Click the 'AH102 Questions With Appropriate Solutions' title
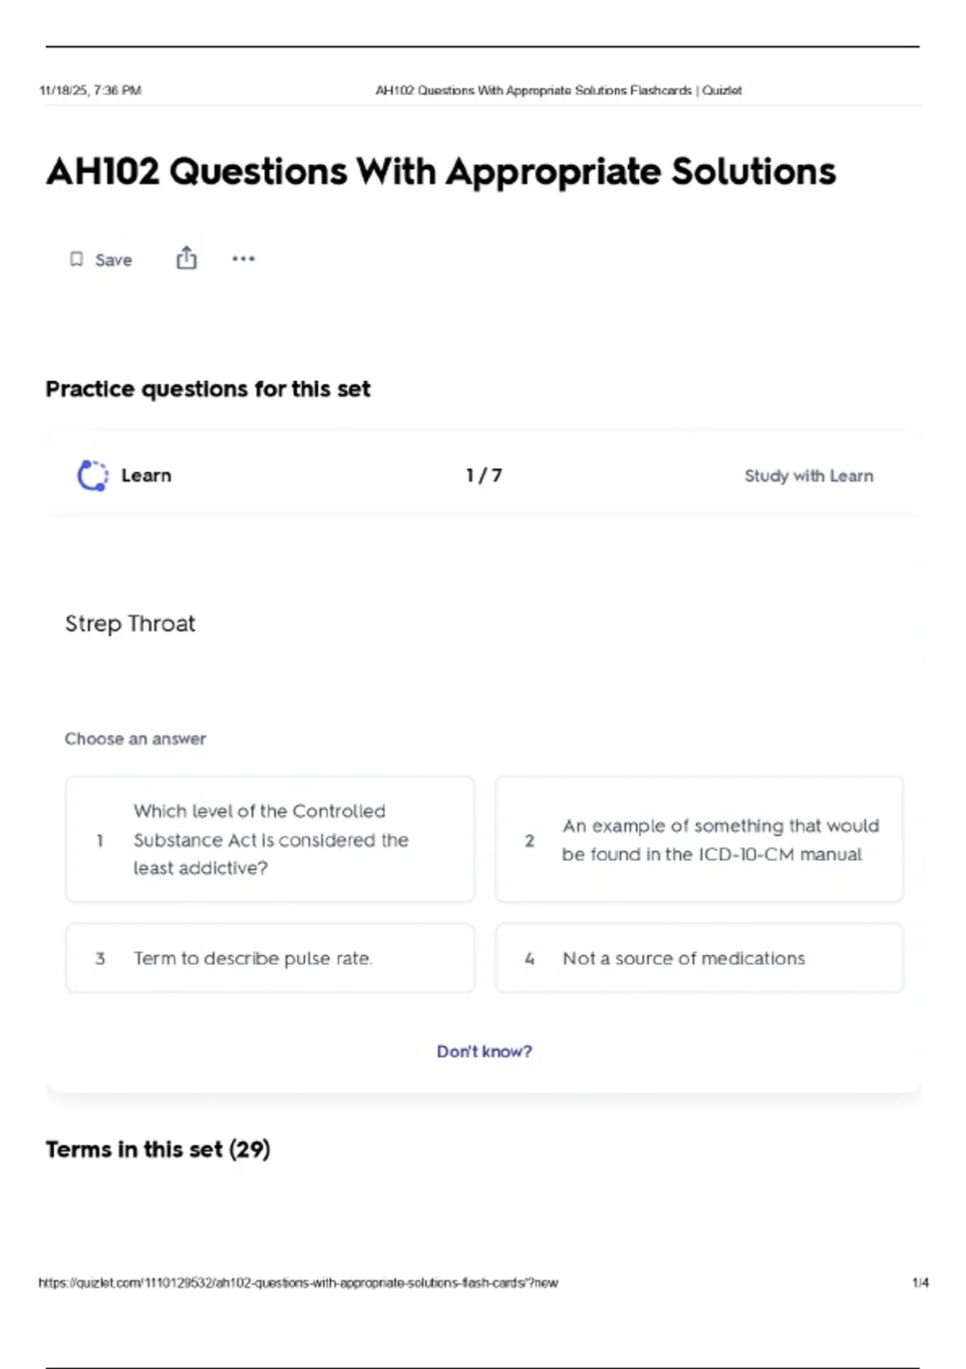This screenshot has height=1369, width=966. point(440,172)
